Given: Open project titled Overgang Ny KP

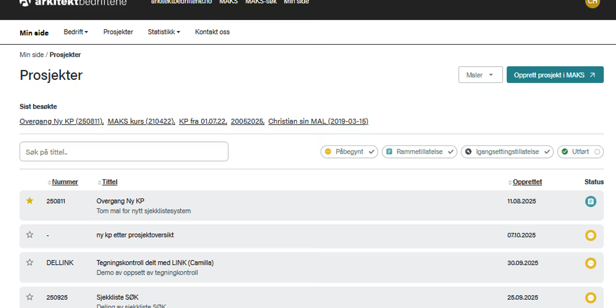Looking at the screenshot, I should 120,201.
